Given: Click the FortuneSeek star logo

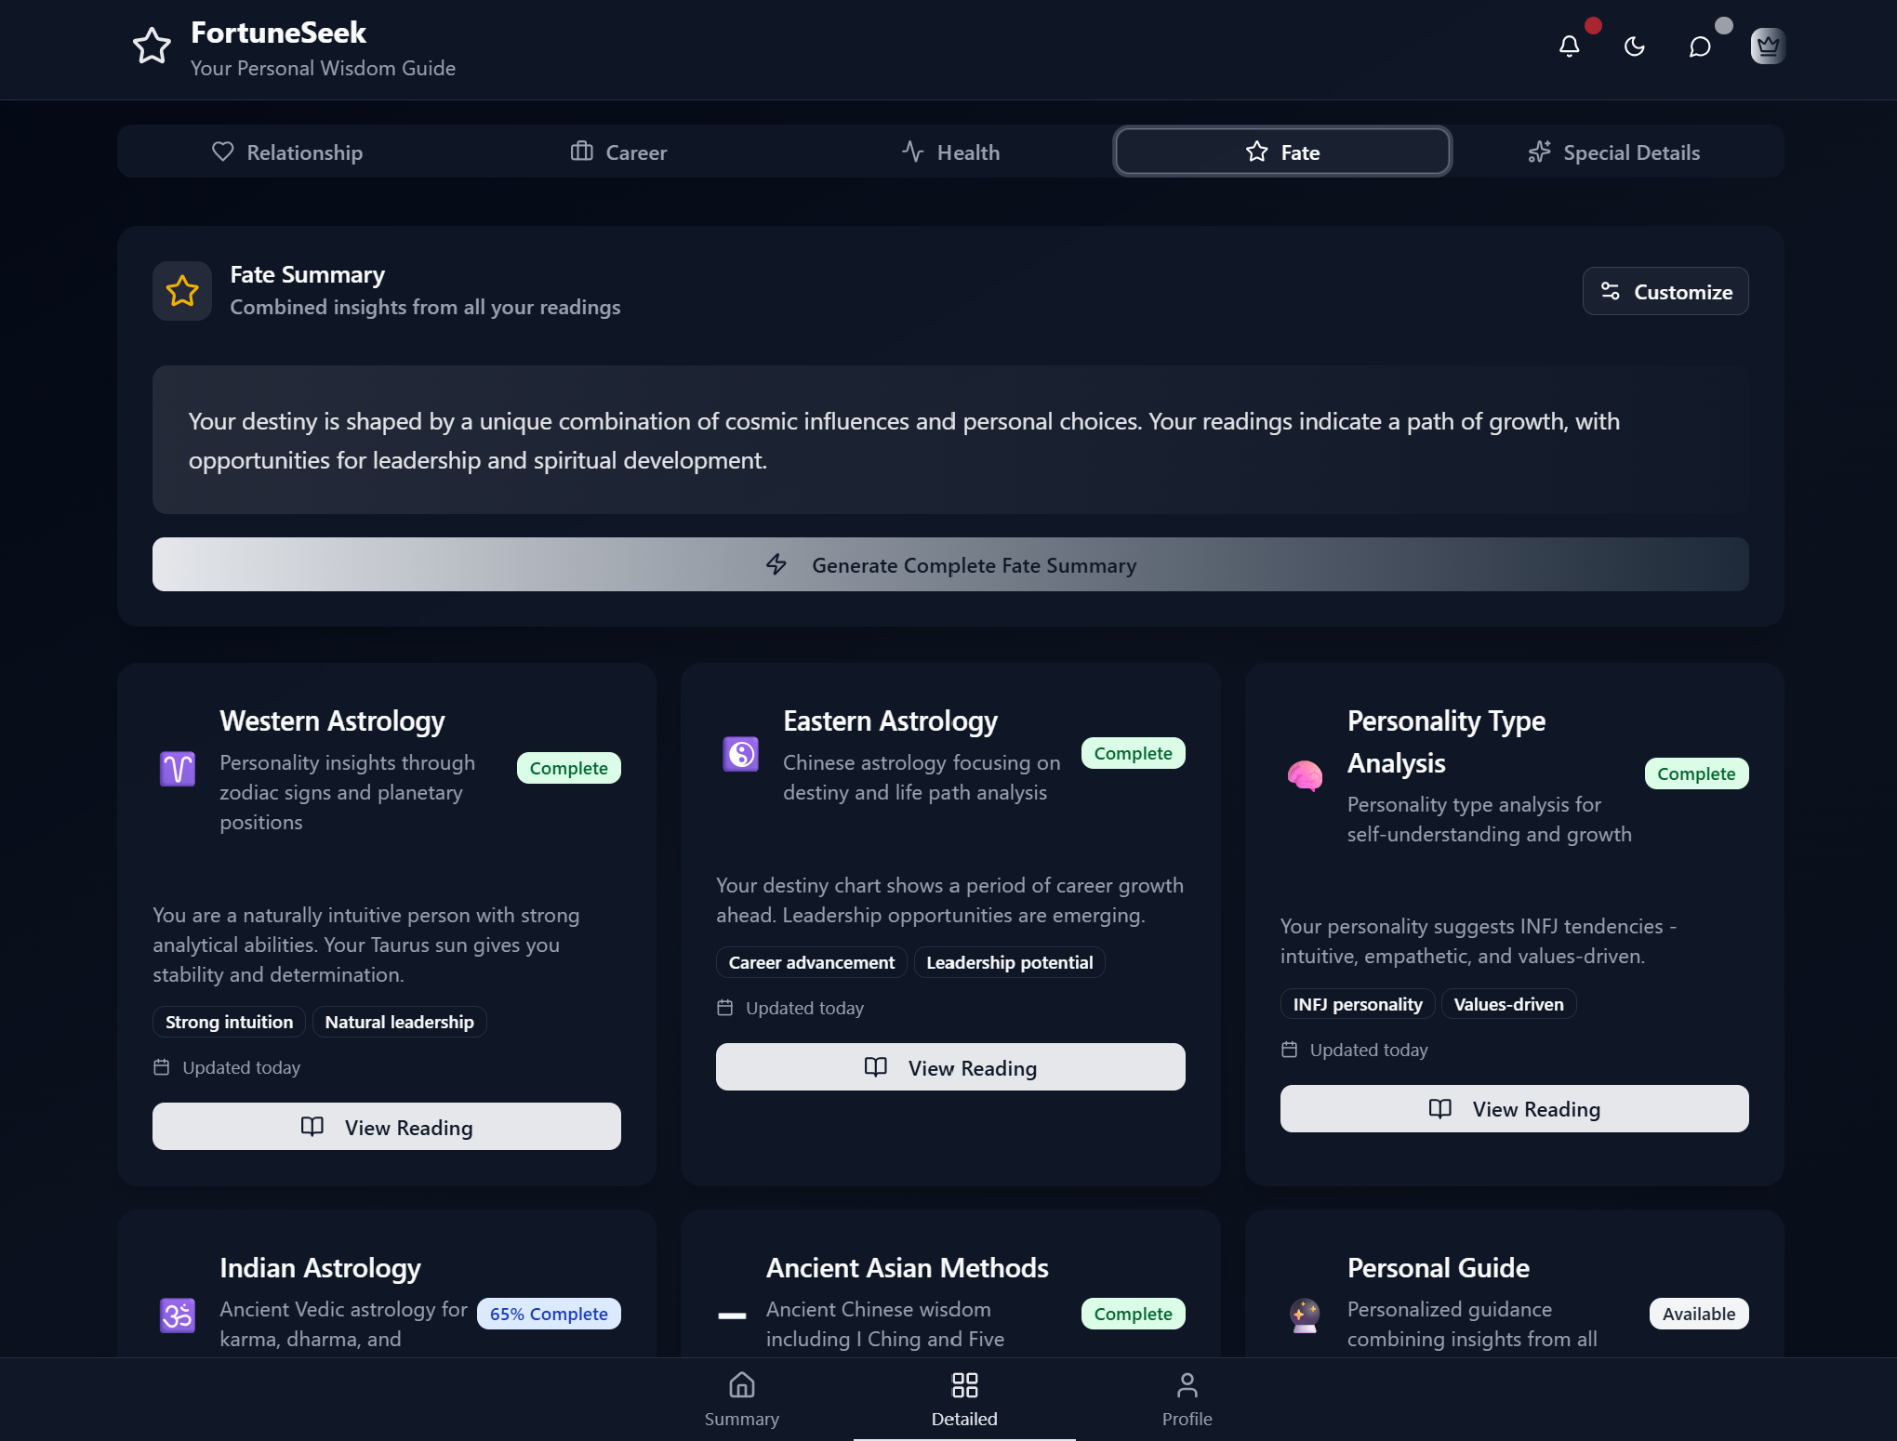Looking at the screenshot, I should 153,46.
